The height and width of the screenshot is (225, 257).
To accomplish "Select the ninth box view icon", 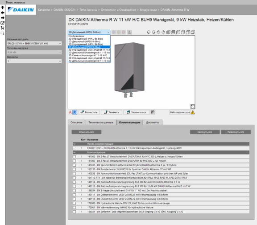I will pos(188,32).
